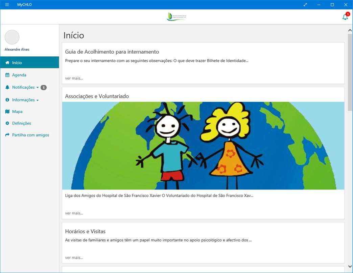This screenshot has width=353, height=273.
Task: Minimize the MyCHLO window
Action: pyautogui.click(x=319, y=4)
